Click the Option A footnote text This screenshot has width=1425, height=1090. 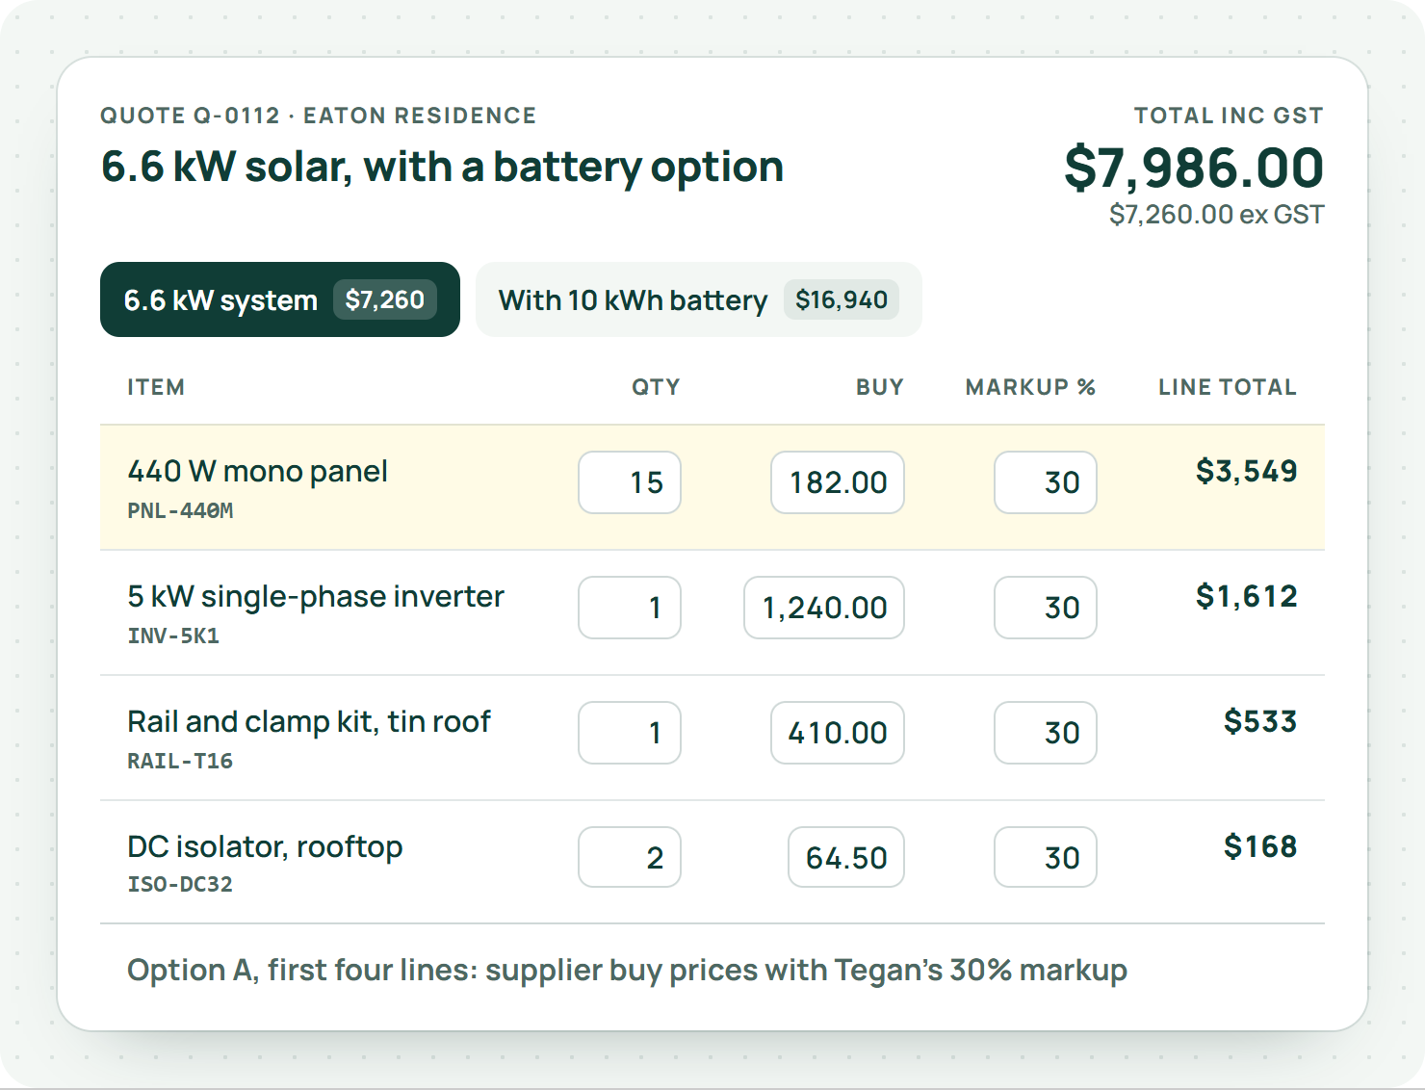point(627,970)
